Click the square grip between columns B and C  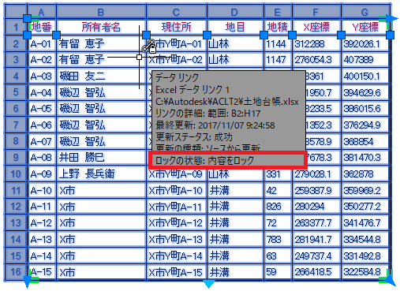146,35
